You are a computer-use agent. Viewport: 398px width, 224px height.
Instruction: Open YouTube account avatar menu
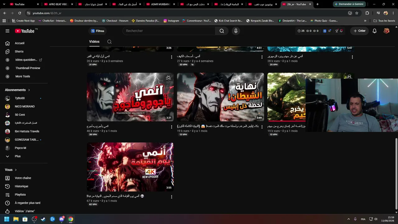pos(386,31)
